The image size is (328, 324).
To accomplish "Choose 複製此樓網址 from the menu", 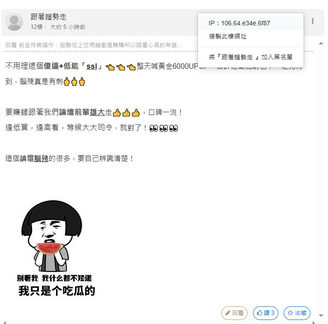I will (251, 36).
